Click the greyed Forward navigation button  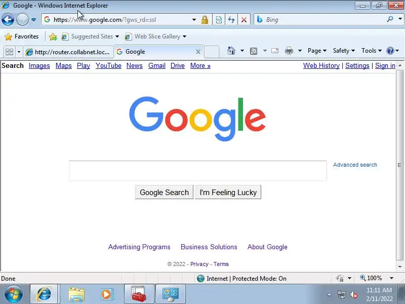click(22, 20)
